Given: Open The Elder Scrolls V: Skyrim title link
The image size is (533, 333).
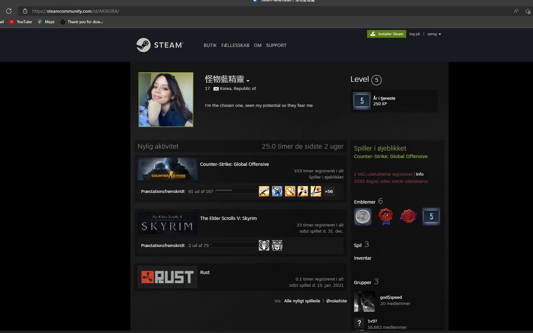Looking at the screenshot, I should tap(228, 218).
